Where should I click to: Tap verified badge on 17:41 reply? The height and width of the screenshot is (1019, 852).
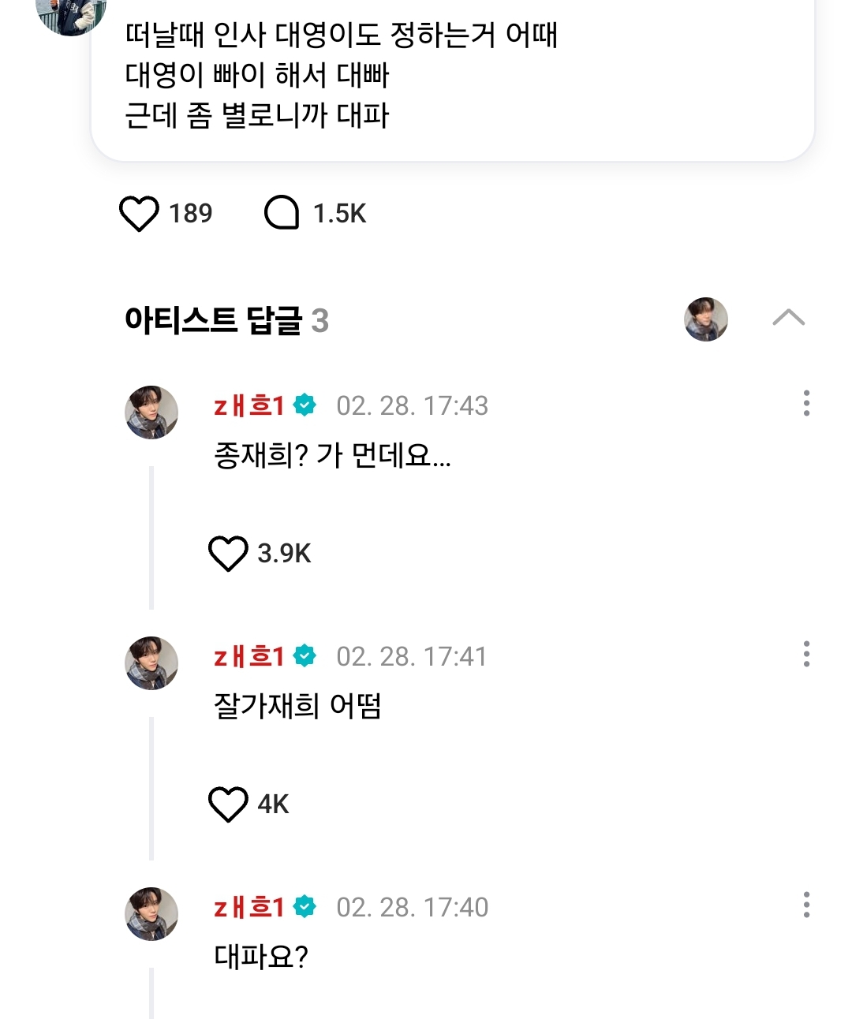305,656
